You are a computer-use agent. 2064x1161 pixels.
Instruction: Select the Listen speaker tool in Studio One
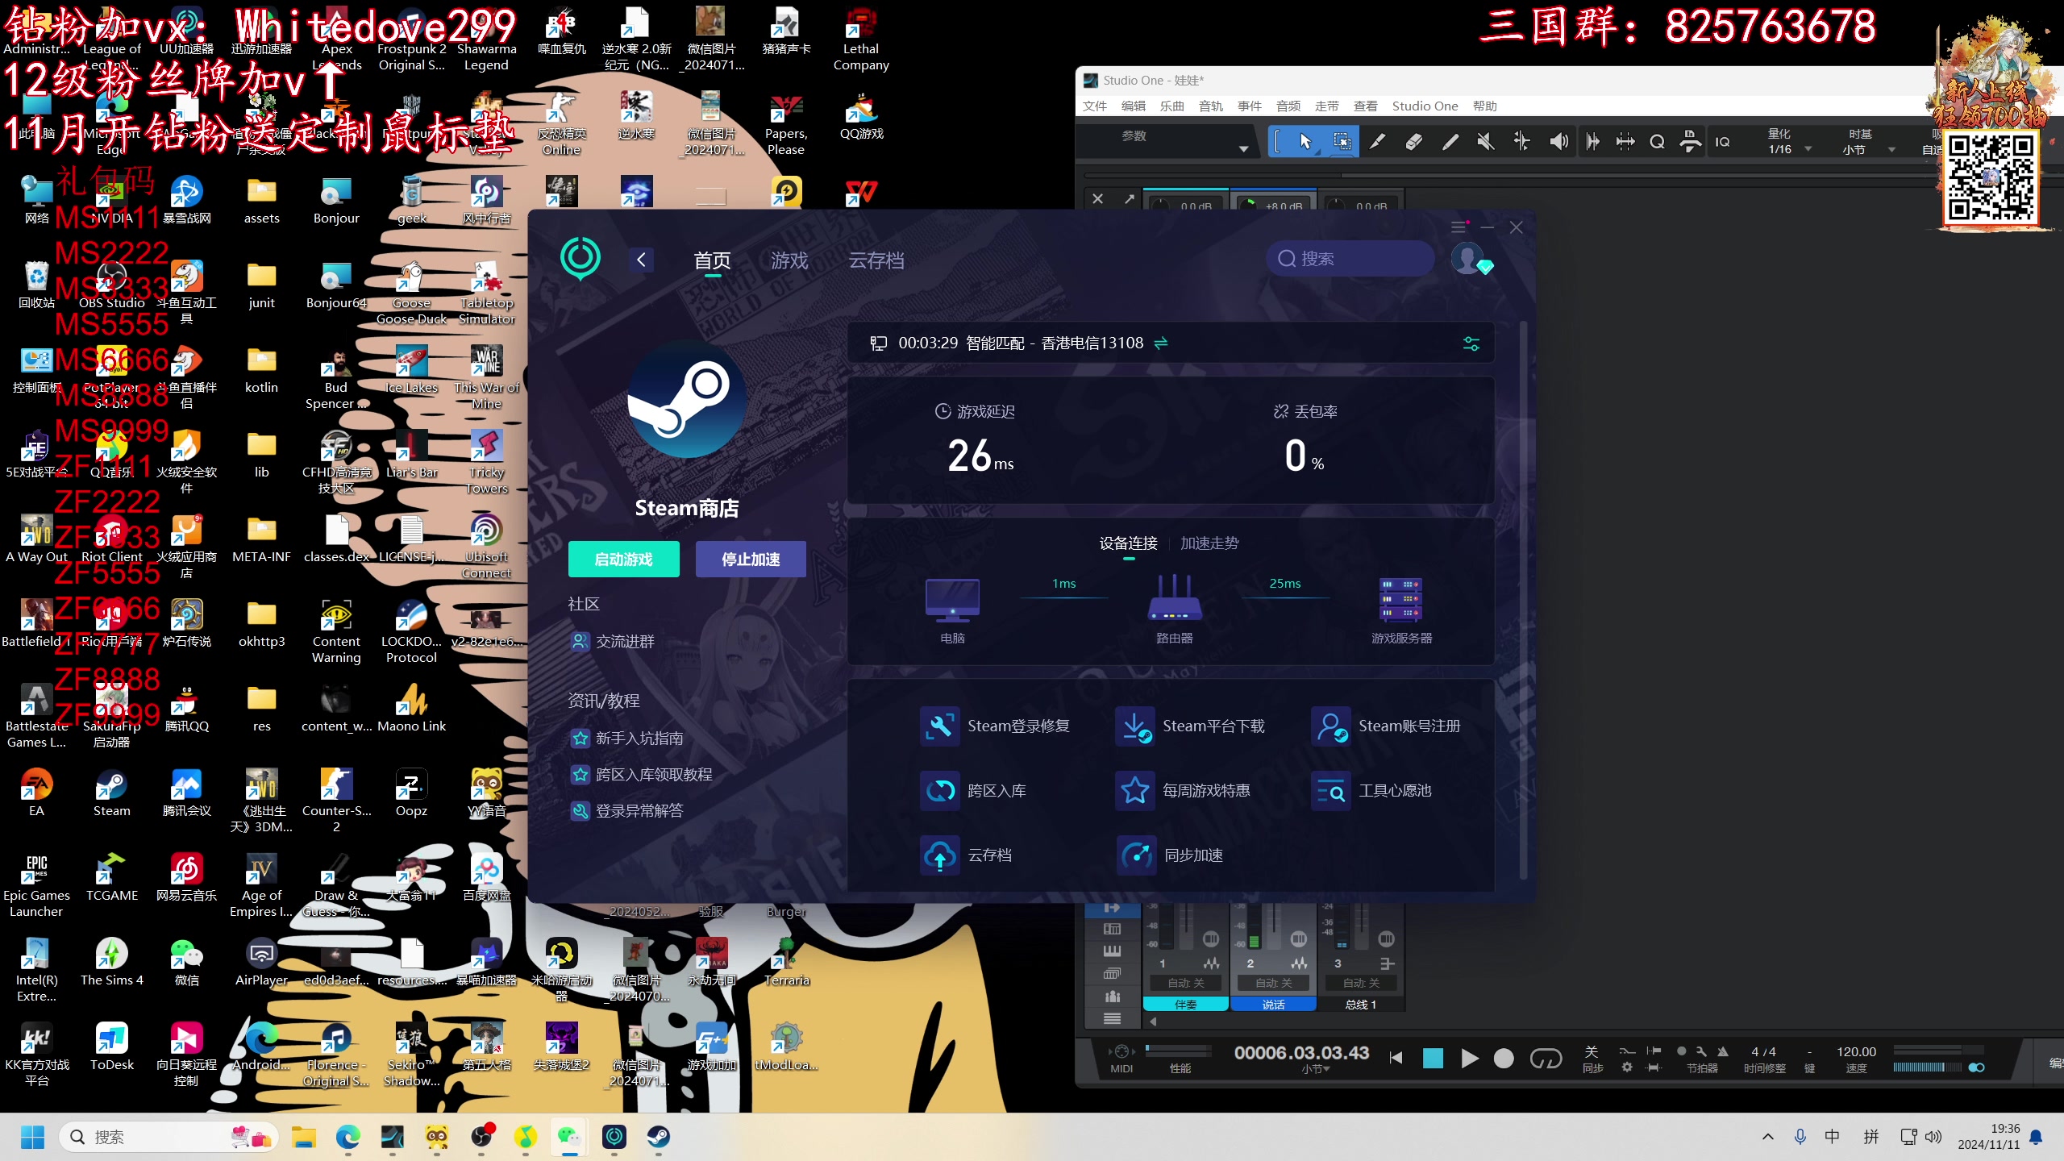[1558, 142]
